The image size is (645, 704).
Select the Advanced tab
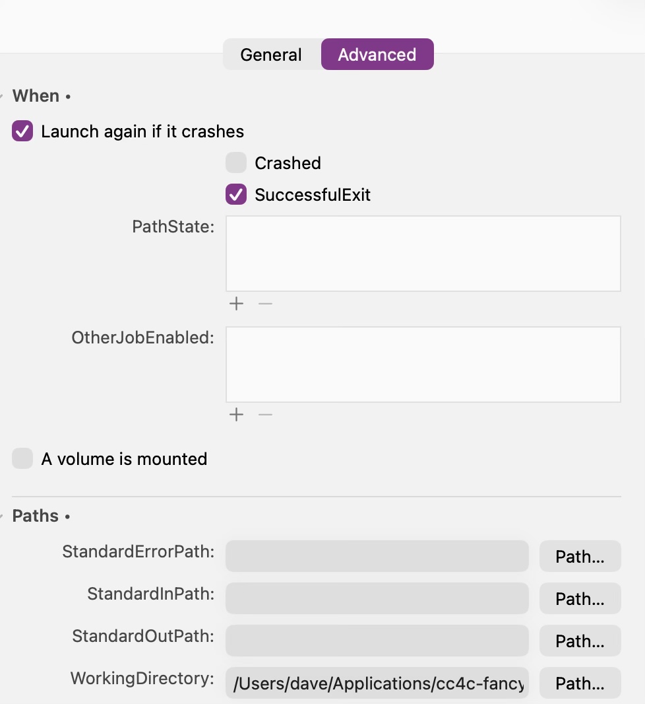pos(377,55)
